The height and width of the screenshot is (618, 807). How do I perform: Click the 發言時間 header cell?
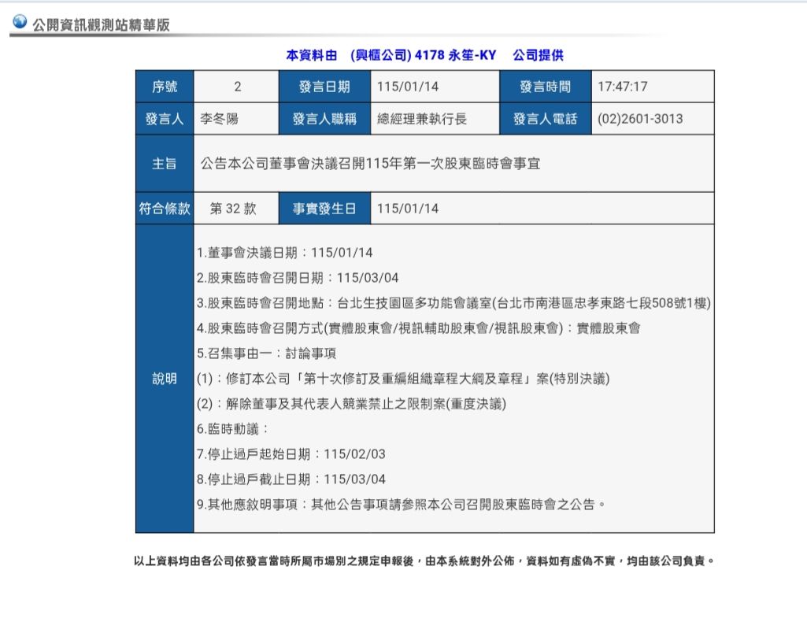(x=546, y=87)
